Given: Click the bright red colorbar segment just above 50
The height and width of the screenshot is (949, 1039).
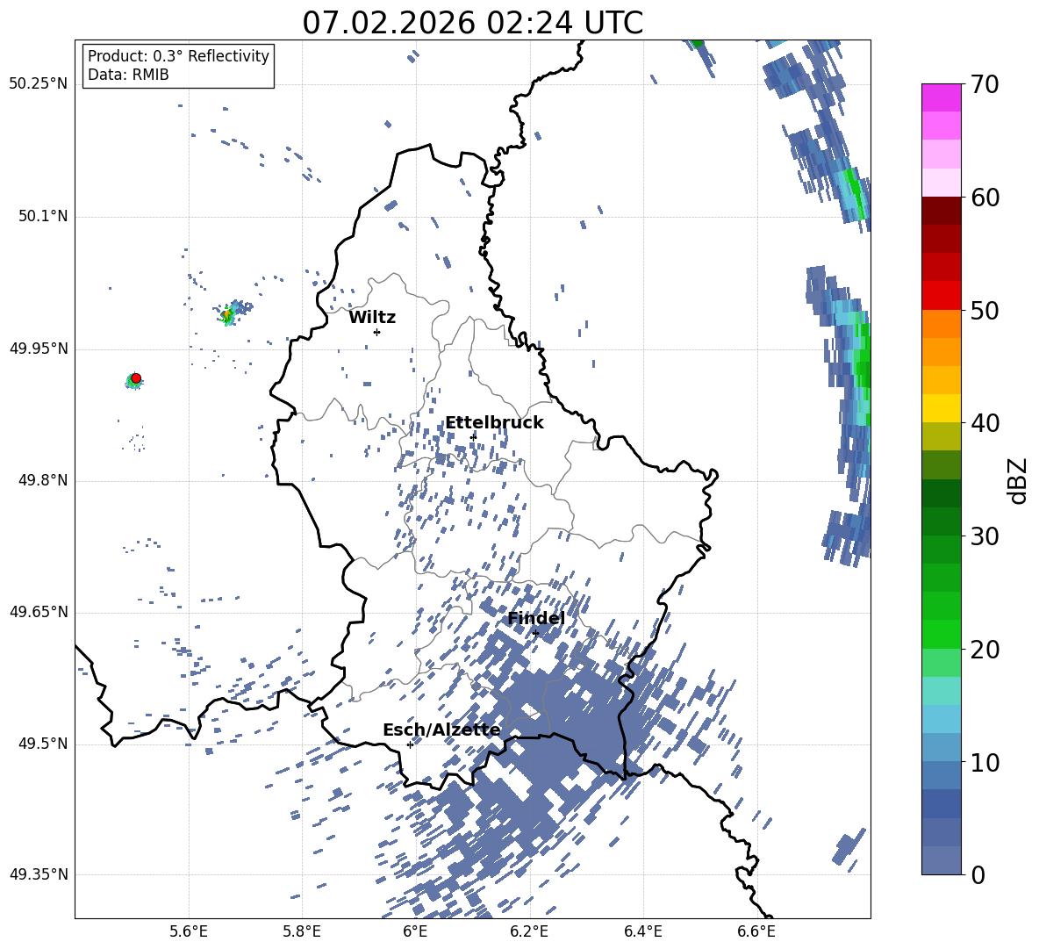Looking at the screenshot, I should (x=941, y=296).
